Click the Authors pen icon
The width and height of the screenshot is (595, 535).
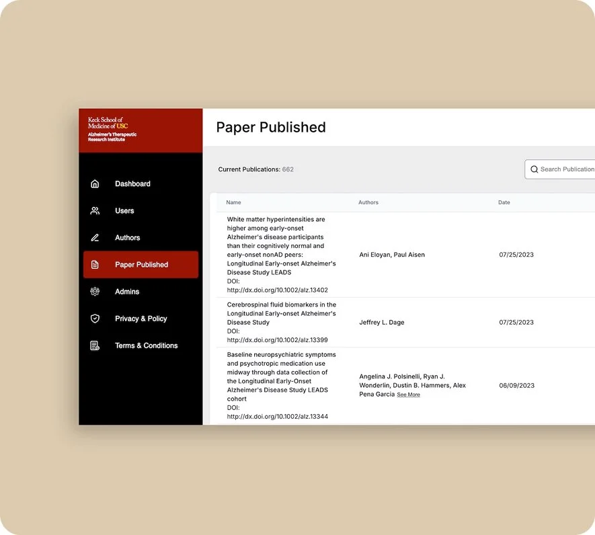coord(95,237)
